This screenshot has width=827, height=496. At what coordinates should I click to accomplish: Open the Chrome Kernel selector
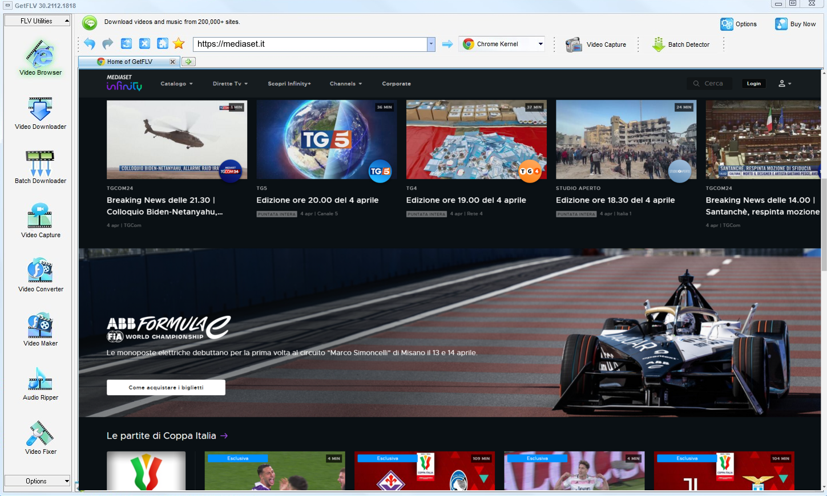pos(502,44)
